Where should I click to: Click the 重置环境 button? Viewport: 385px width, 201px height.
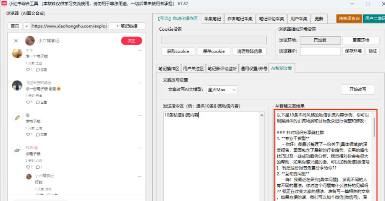(x=360, y=40)
